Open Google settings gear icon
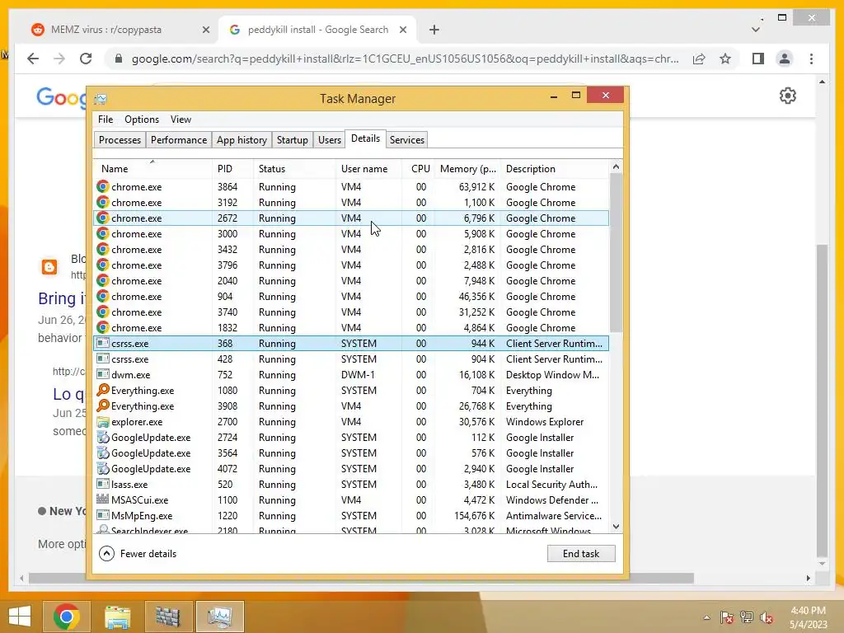The height and width of the screenshot is (633, 844). click(x=787, y=96)
